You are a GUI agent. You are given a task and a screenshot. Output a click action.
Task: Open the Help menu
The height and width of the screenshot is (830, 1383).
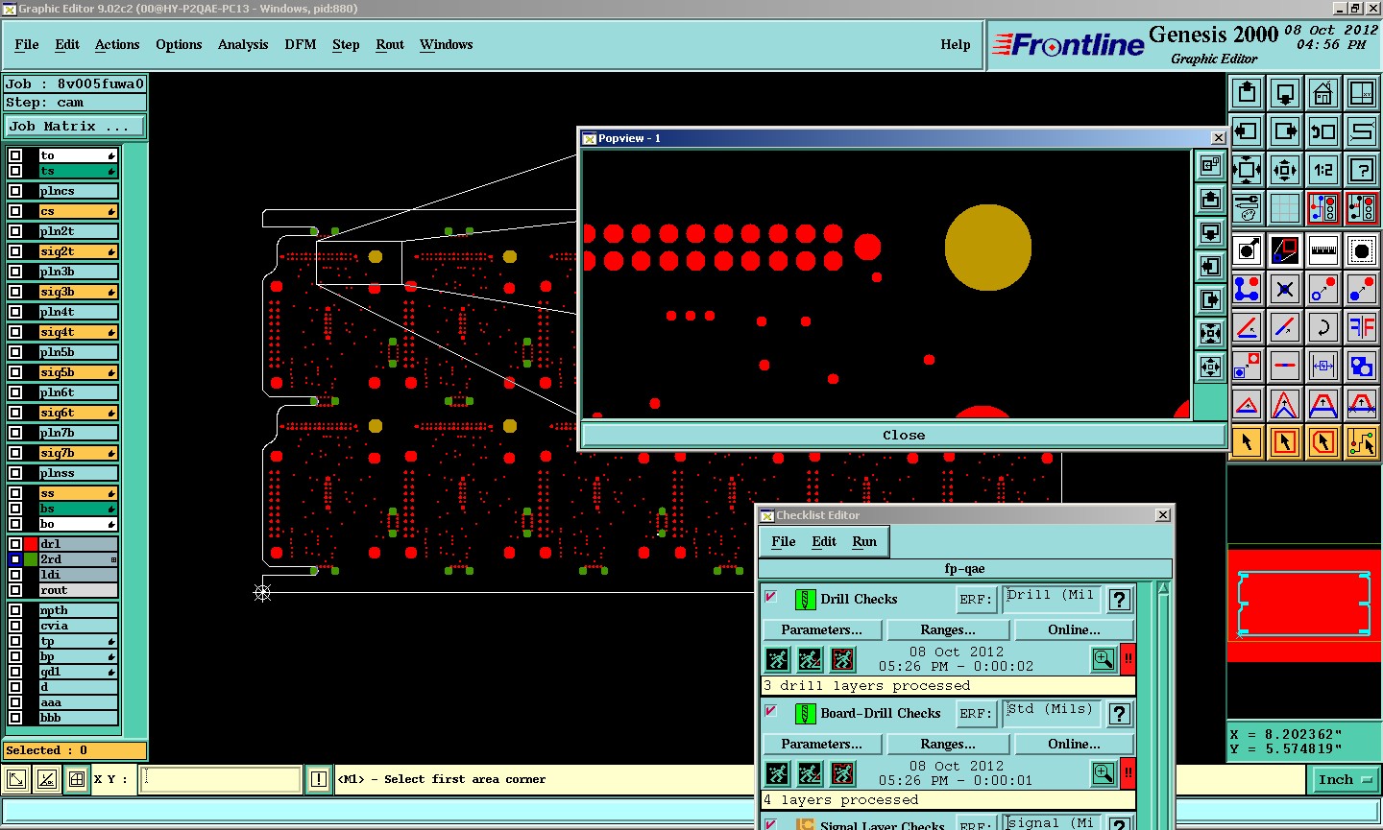pos(955,44)
